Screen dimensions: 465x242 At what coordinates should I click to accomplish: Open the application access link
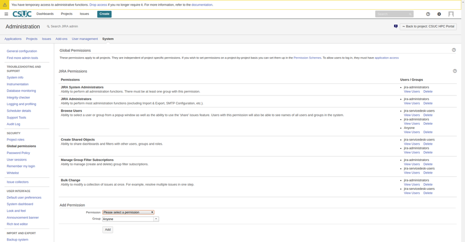click(x=387, y=58)
